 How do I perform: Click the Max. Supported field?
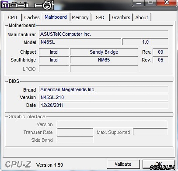click(x=150, y=132)
